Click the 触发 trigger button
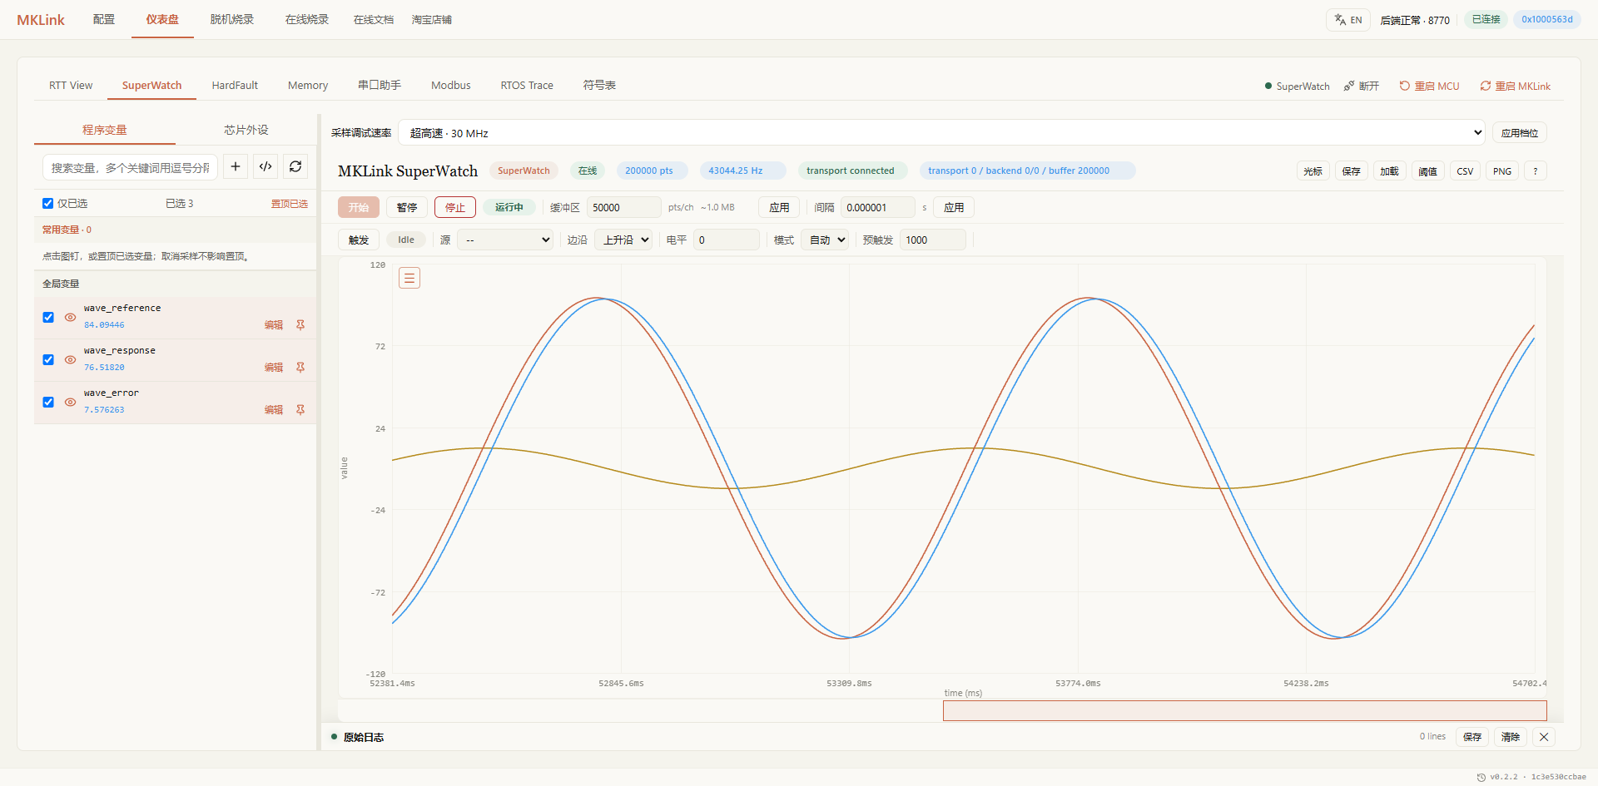Screen dimensions: 1598x786 [359, 240]
